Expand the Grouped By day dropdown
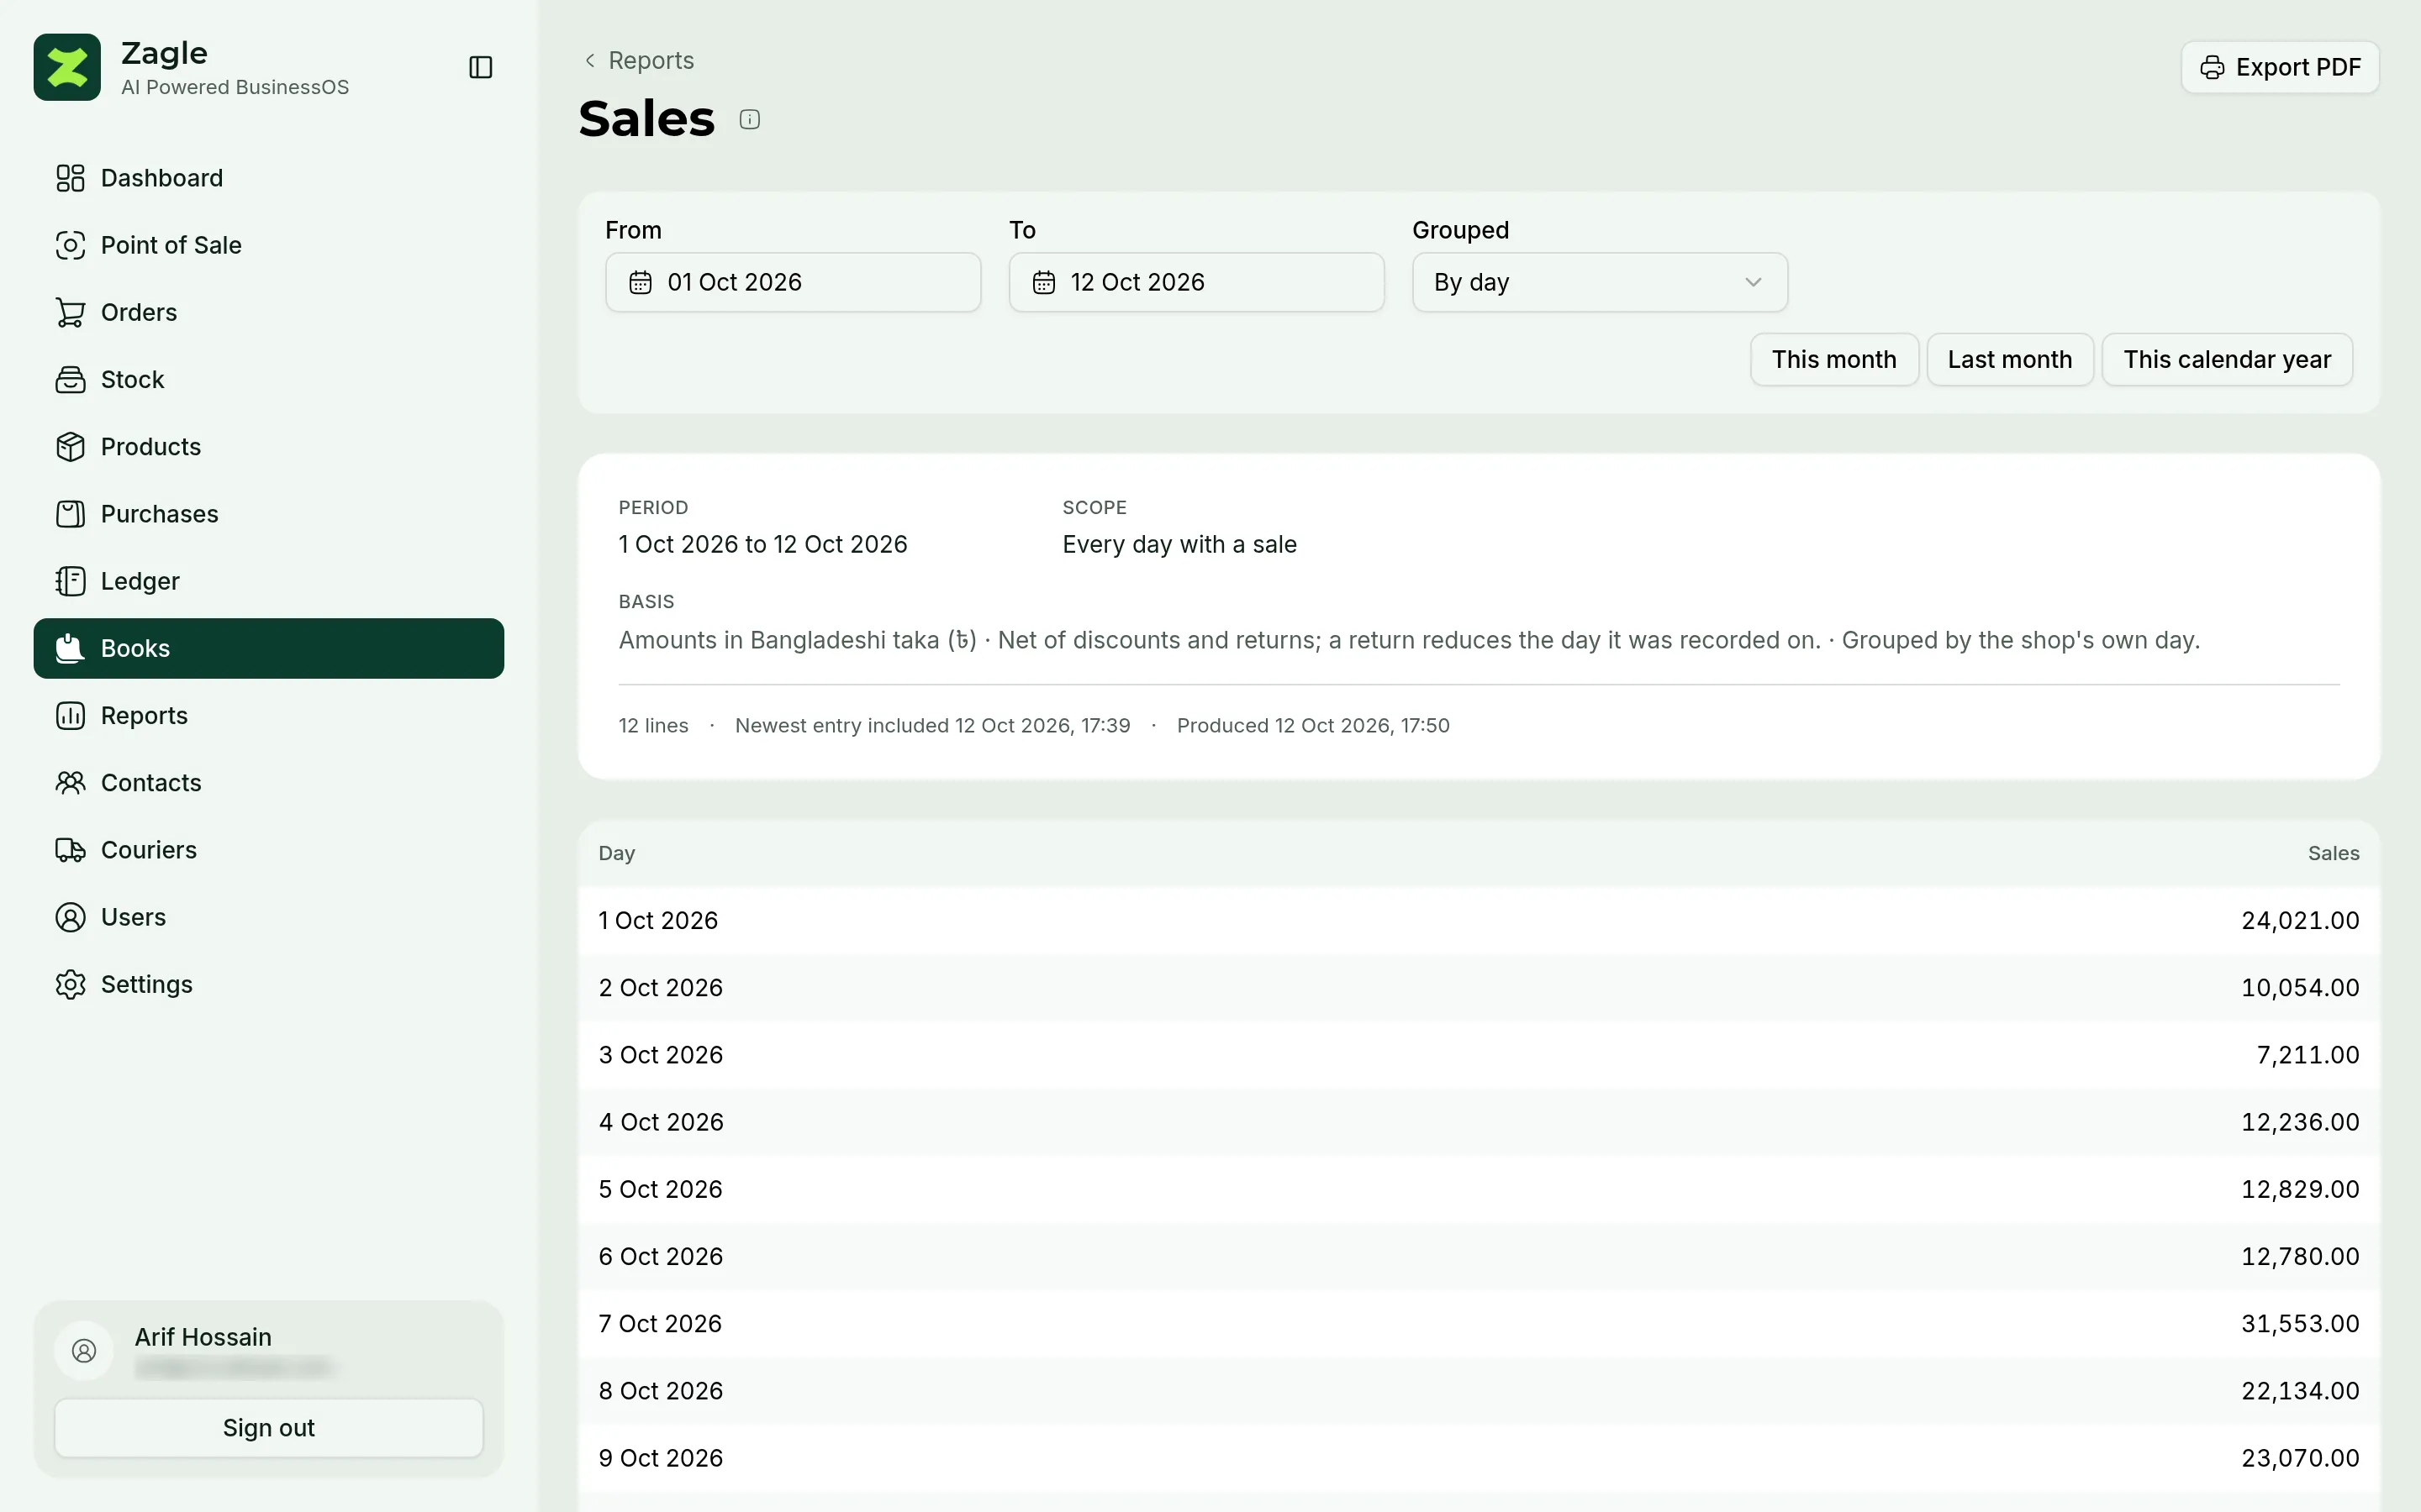The image size is (2421, 1512). coord(1600,282)
